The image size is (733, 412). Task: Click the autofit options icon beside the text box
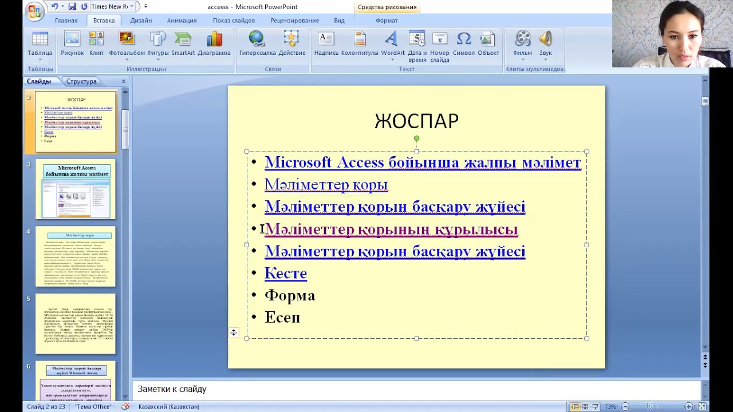pos(234,333)
